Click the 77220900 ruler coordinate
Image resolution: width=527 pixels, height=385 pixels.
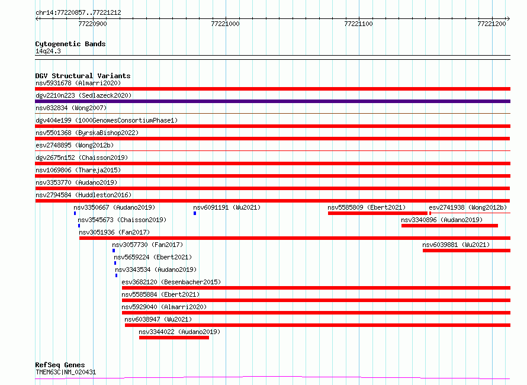(92, 24)
